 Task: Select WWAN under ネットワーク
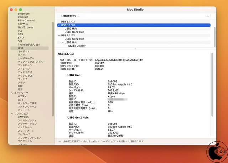(22, 96)
